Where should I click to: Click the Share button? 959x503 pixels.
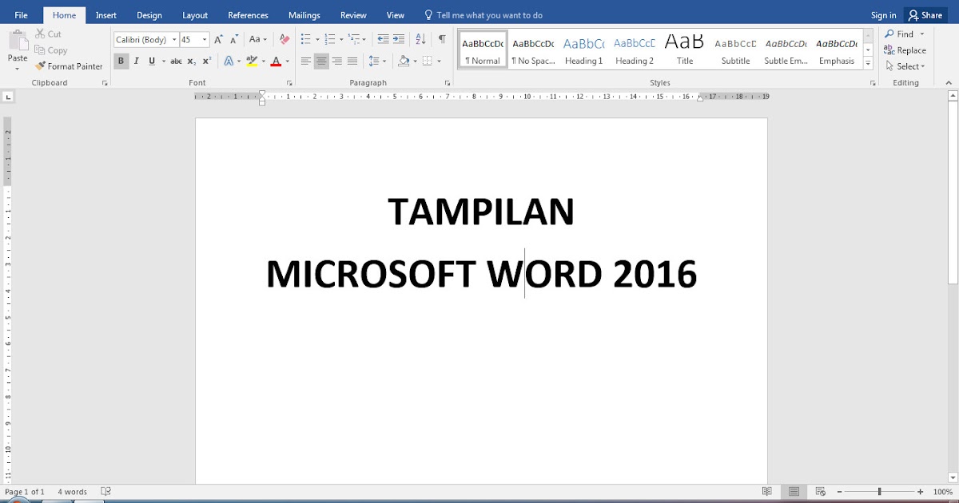coord(925,15)
